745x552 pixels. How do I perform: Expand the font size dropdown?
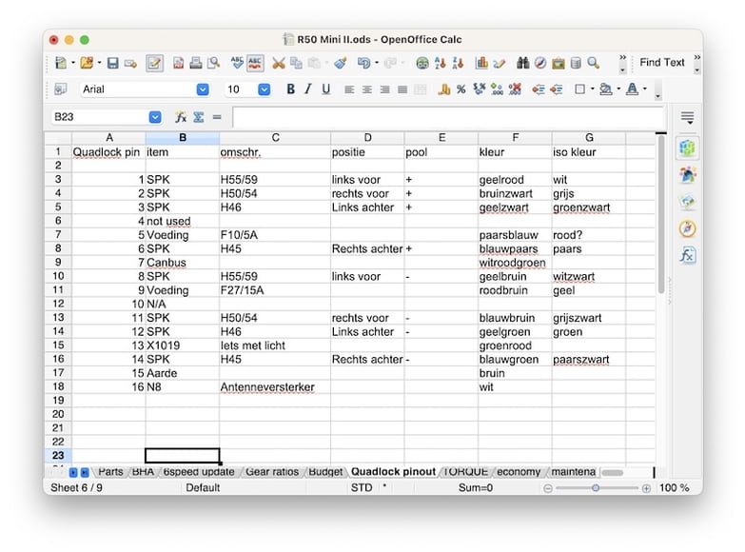click(x=264, y=89)
